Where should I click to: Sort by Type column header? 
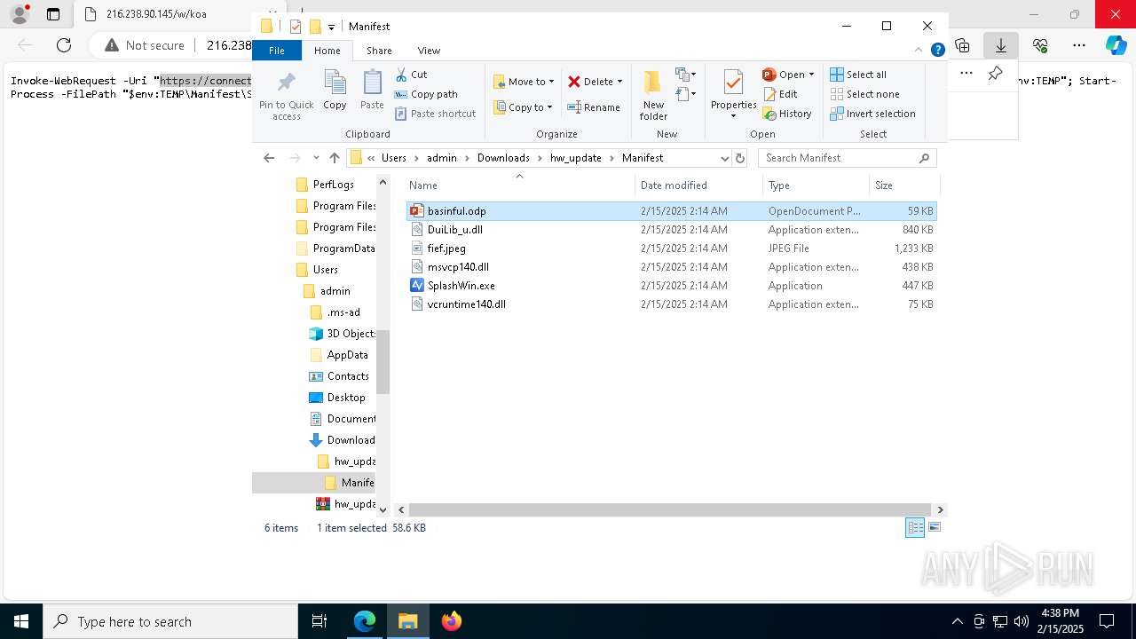coord(816,185)
